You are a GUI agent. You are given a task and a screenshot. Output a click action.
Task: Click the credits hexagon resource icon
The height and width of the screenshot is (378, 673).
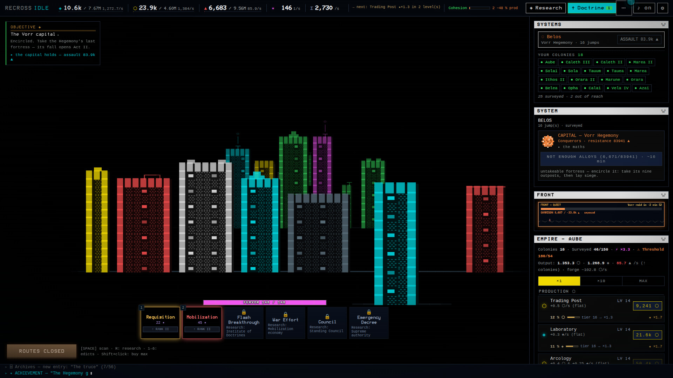pos(135,8)
